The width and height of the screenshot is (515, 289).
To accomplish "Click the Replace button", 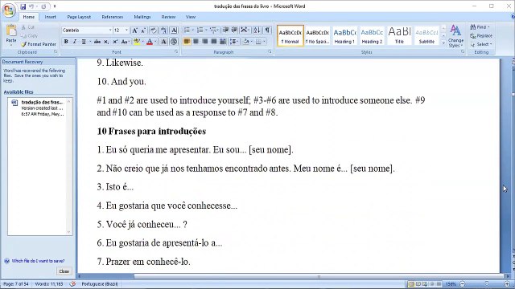I will tap(481, 35).
